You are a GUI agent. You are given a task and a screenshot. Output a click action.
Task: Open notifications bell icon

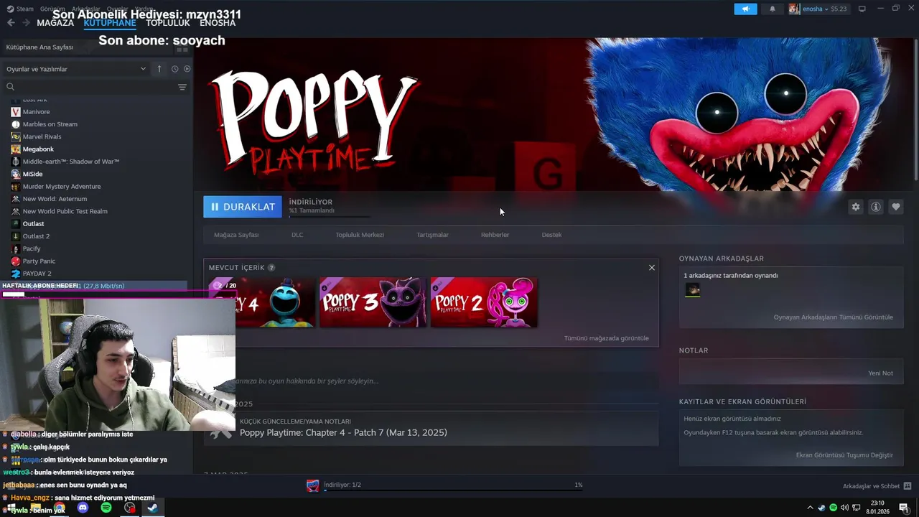pyautogui.click(x=773, y=9)
